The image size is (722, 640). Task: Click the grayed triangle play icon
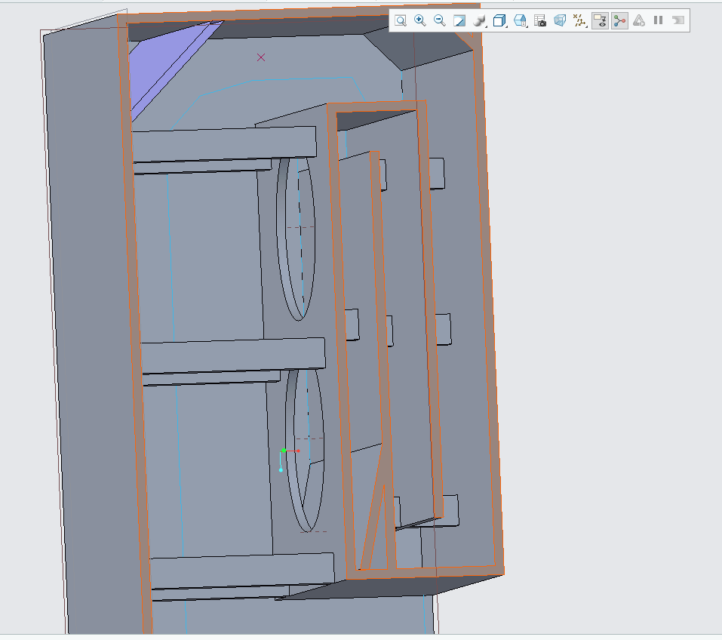[x=639, y=20]
